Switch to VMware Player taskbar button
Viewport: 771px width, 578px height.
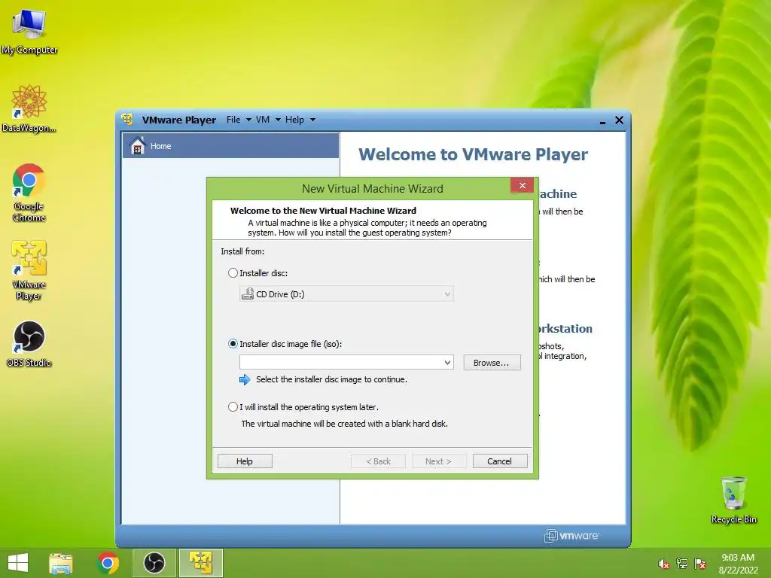[200, 563]
